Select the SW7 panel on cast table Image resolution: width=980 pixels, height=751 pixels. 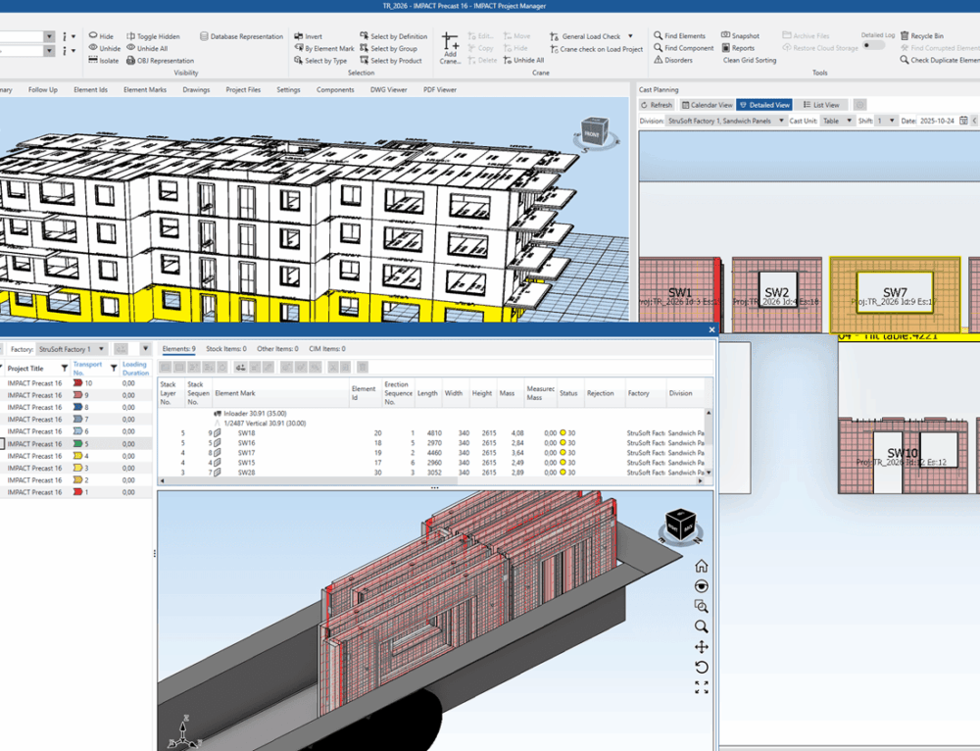[895, 295]
